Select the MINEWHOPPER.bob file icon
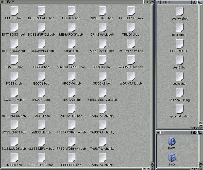The image size is (203, 170). click(71, 60)
